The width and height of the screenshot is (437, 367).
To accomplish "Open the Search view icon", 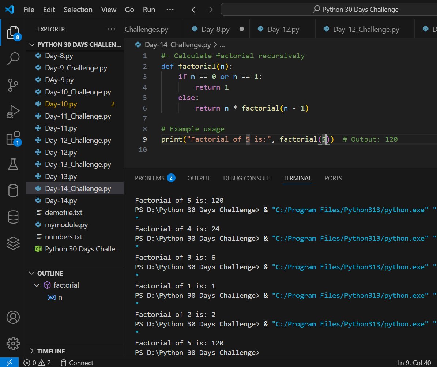I will click(x=13, y=59).
